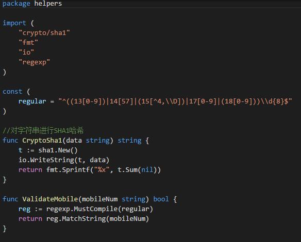Click the mobileNum parameter in ValidateMobile signature

pos(99,199)
